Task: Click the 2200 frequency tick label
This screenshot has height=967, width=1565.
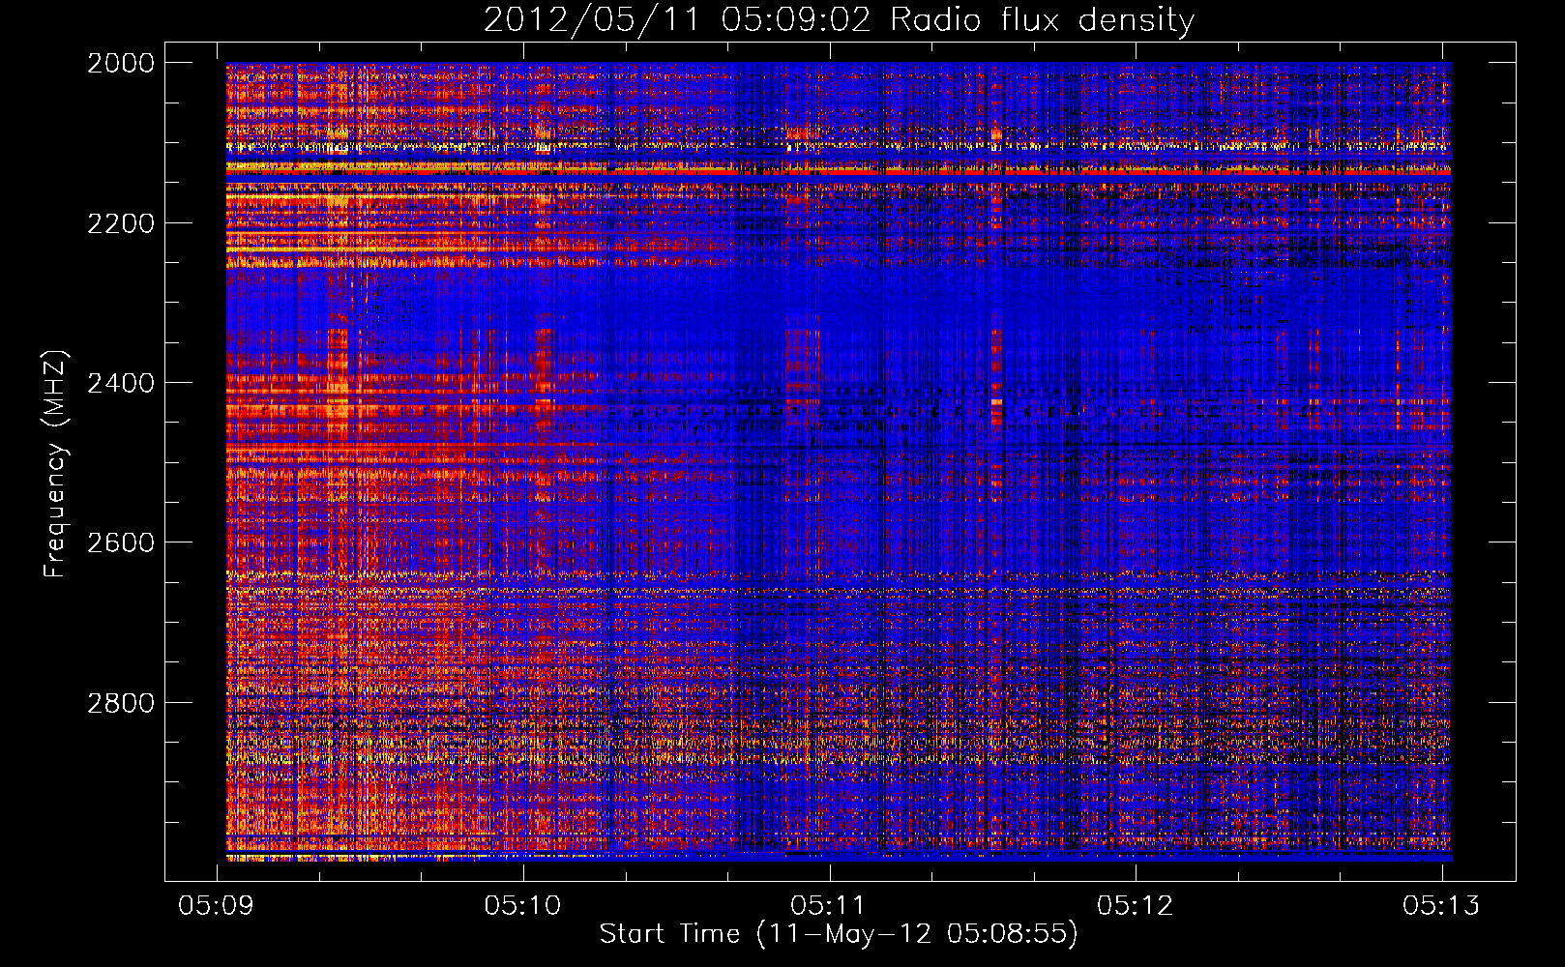Action: 121,223
